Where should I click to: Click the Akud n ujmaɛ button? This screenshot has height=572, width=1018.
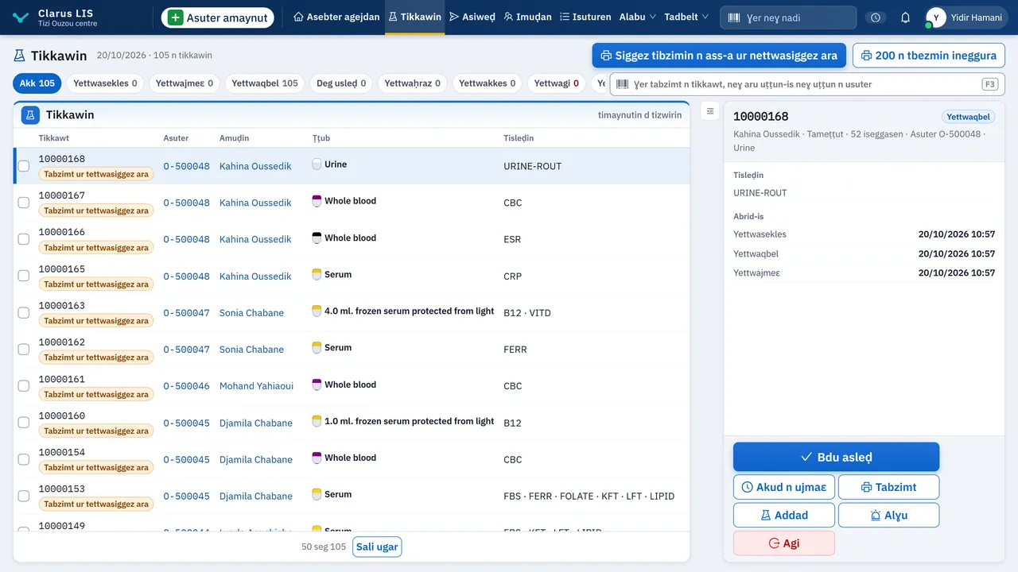[x=784, y=487]
